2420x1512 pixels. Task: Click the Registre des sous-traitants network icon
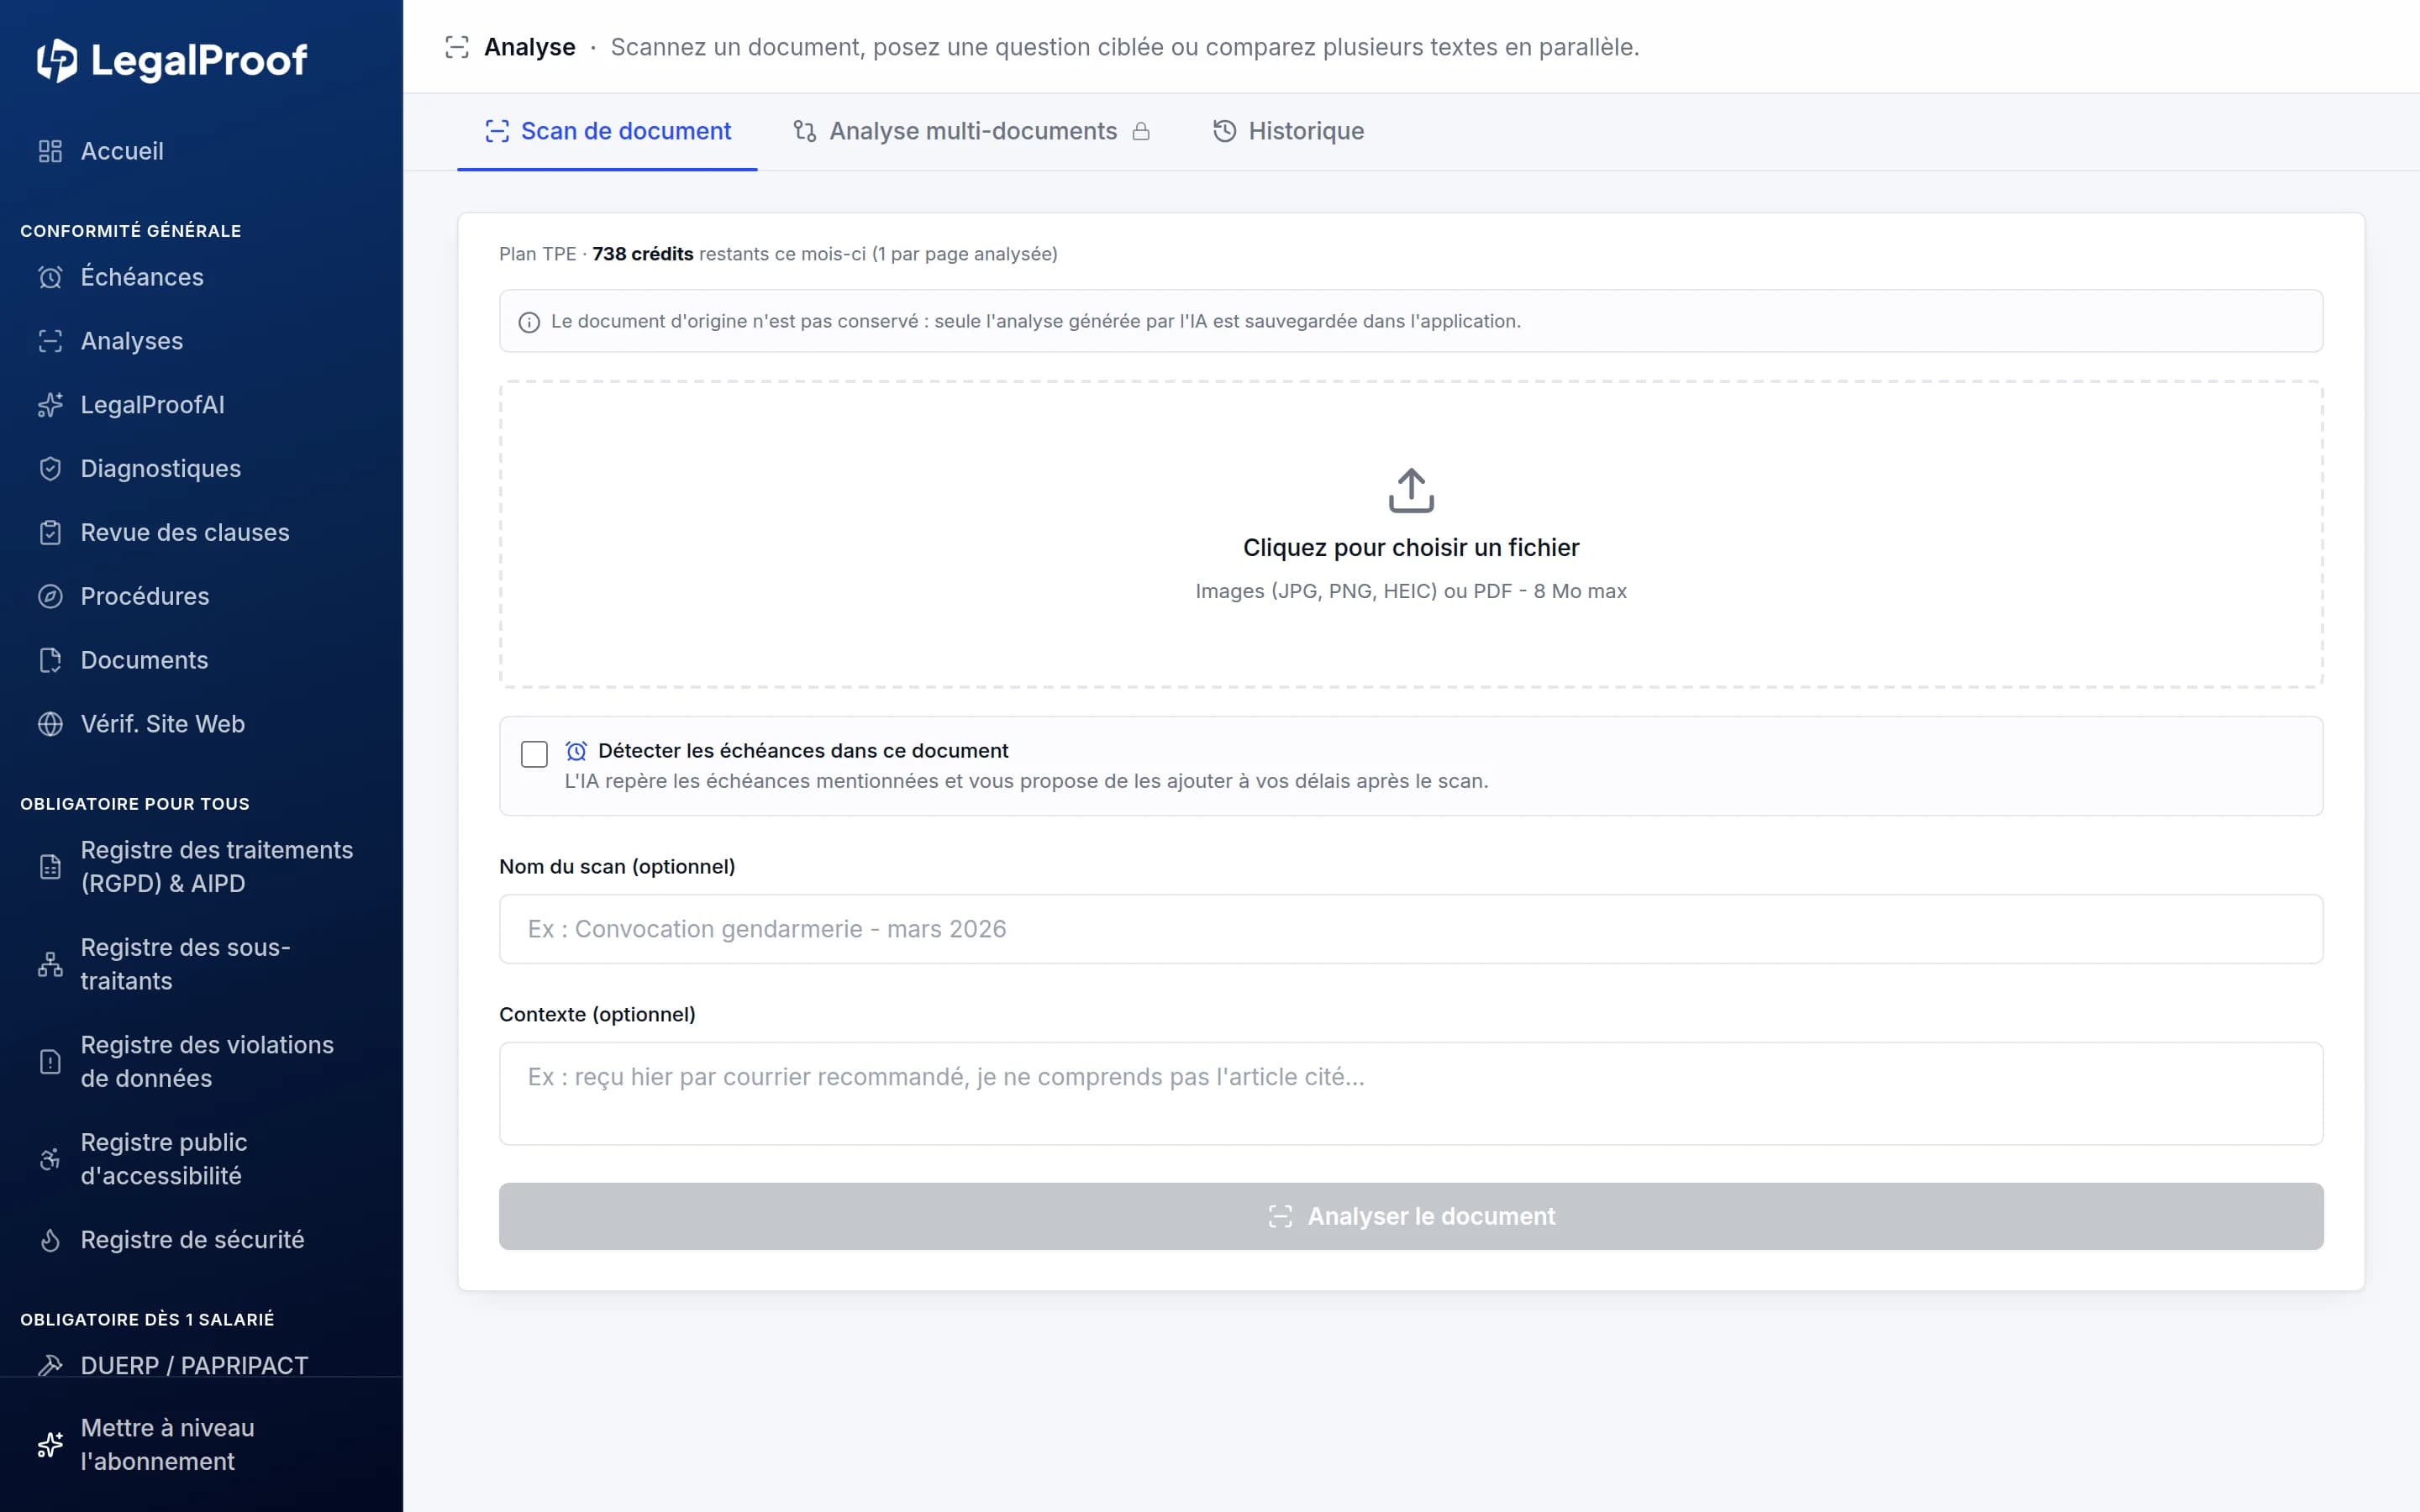tap(50, 964)
